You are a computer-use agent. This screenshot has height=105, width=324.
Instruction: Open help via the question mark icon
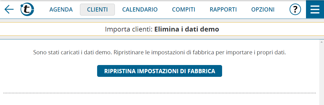[295, 9]
